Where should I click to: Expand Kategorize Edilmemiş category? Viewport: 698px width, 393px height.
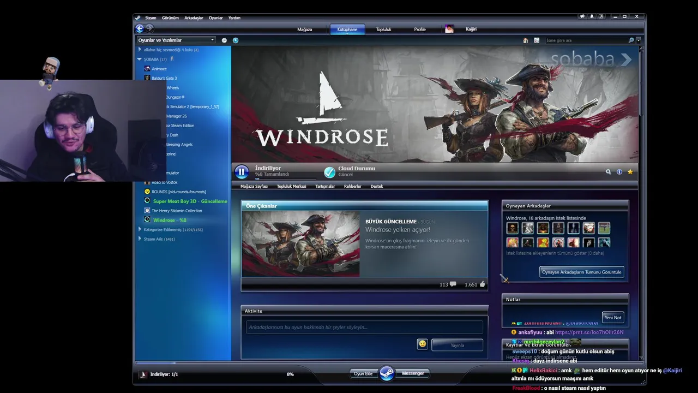coord(140,230)
